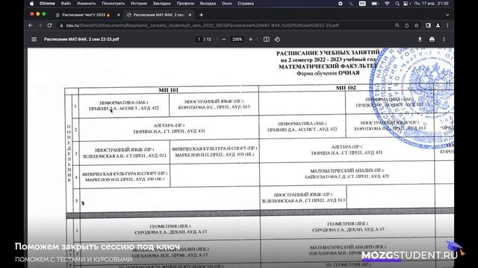This screenshot has height=268, width=478.
Task: Open Chrome three-dot menu
Action: 447,25
